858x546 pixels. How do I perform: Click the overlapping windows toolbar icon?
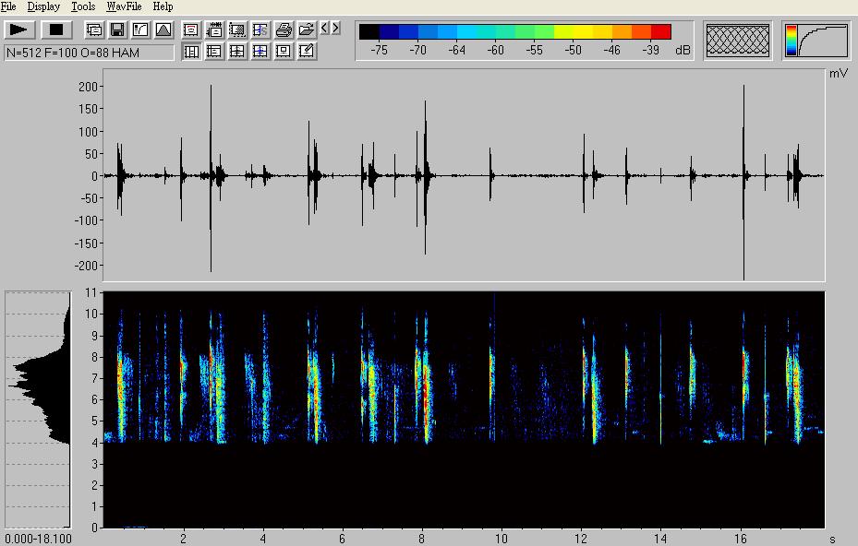[x=94, y=30]
